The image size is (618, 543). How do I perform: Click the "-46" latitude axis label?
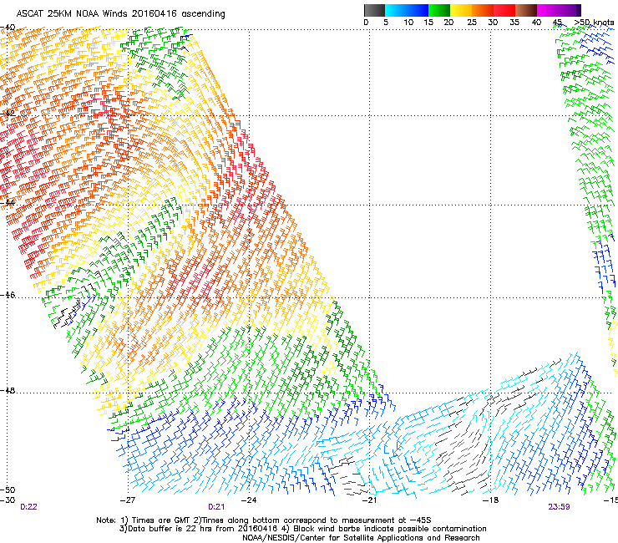pyautogui.click(x=8, y=295)
